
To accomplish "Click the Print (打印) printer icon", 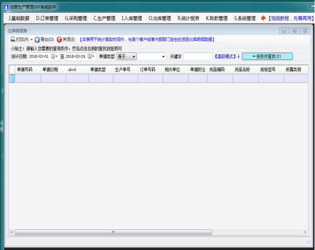I will pyautogui.click(x=13, y=39).
